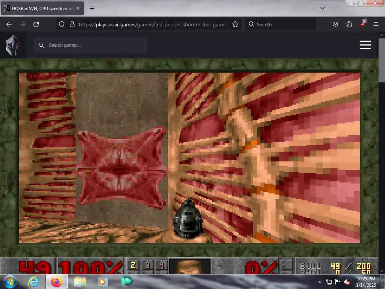Open the site hamburger navigation menu

365,45
